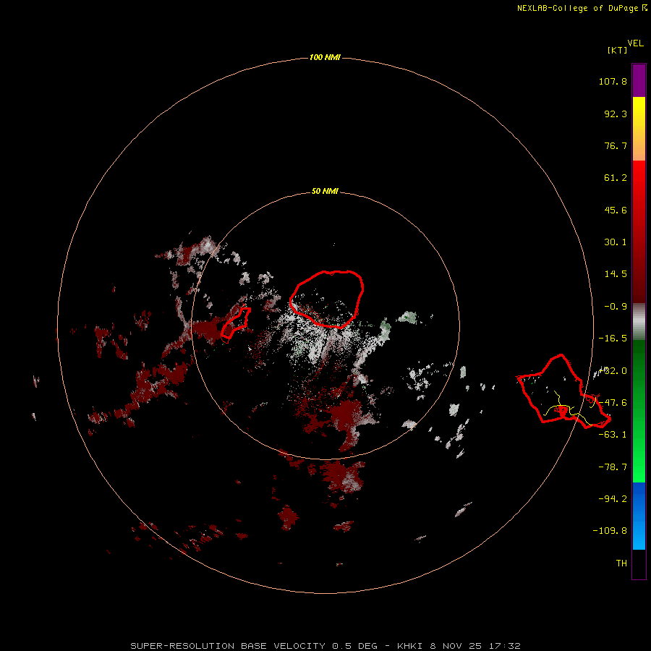
Task: Click the -94.2 velocity scale value
Action: point(613,499)
